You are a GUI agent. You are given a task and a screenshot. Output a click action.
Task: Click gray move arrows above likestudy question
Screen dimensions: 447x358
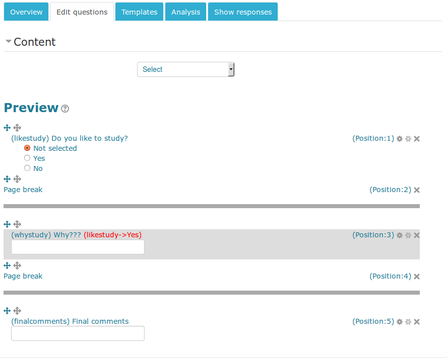(x=17, y=128)
